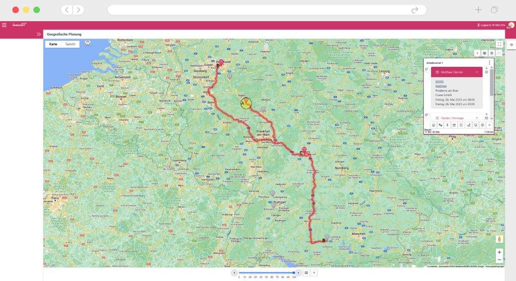
Task: Remove Matthew Service entry with its X
Action: click(486, 68)
